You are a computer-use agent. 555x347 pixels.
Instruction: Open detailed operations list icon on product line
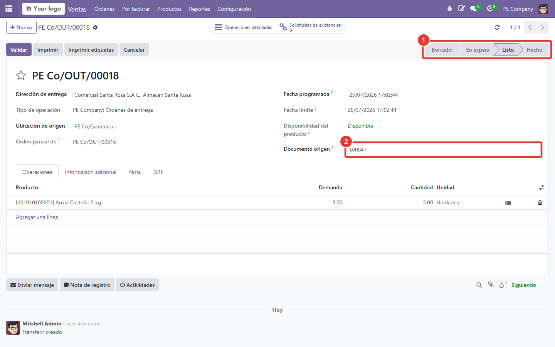(x=508, y=203)
